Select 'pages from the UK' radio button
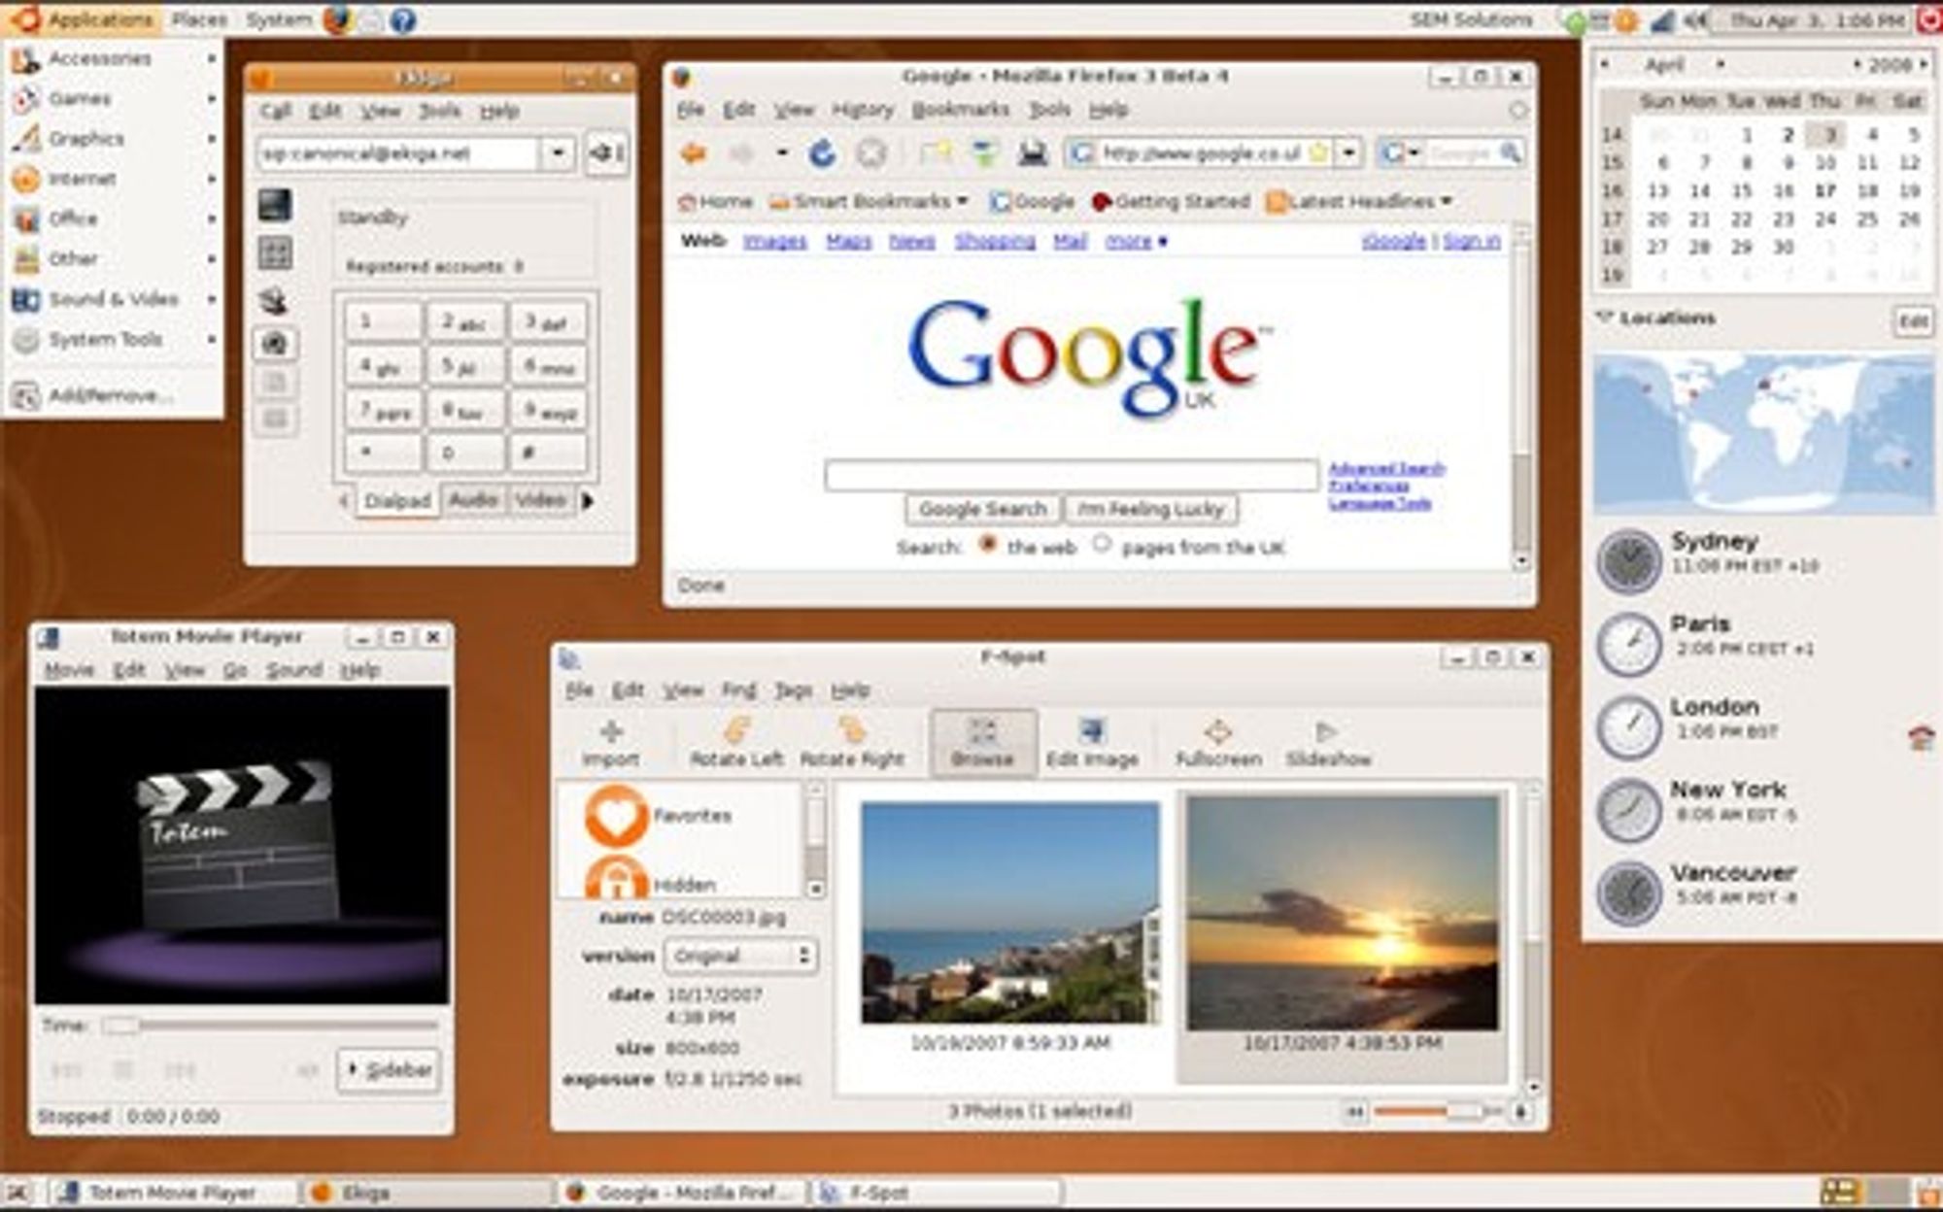This screenshot has height=1212, width=1943. pos(1101,544)
